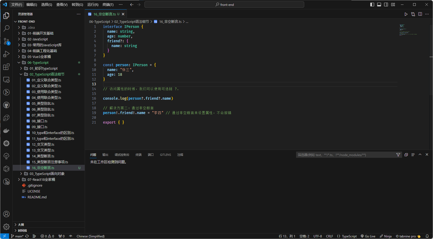Toggle the secondary sidebar layout button
433x239 pixels.
click(x=386, y=5)
